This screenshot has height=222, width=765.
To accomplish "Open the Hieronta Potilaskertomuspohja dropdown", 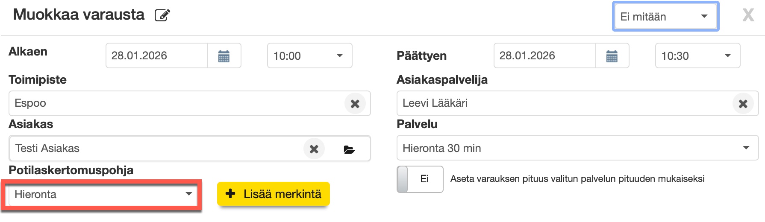I will [103, 195].
